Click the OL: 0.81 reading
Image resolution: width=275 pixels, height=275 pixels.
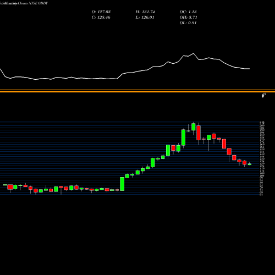(188, 23)
